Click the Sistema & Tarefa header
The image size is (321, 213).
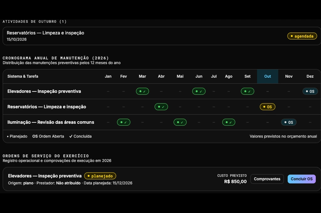click(x=23, y=76)
